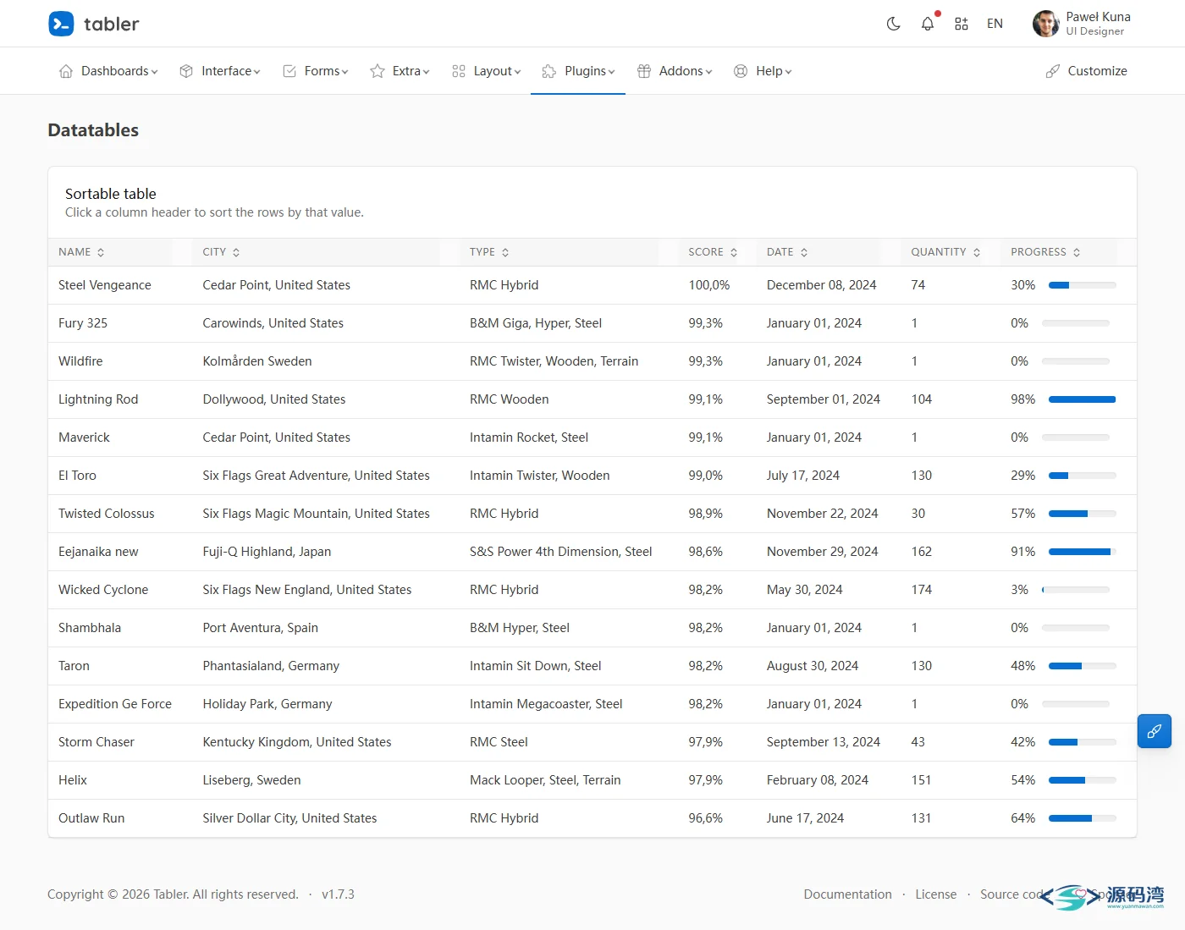Expand the Help dropdown
The width and height of the screenshot is (1185, 930).
pos(763,71)
